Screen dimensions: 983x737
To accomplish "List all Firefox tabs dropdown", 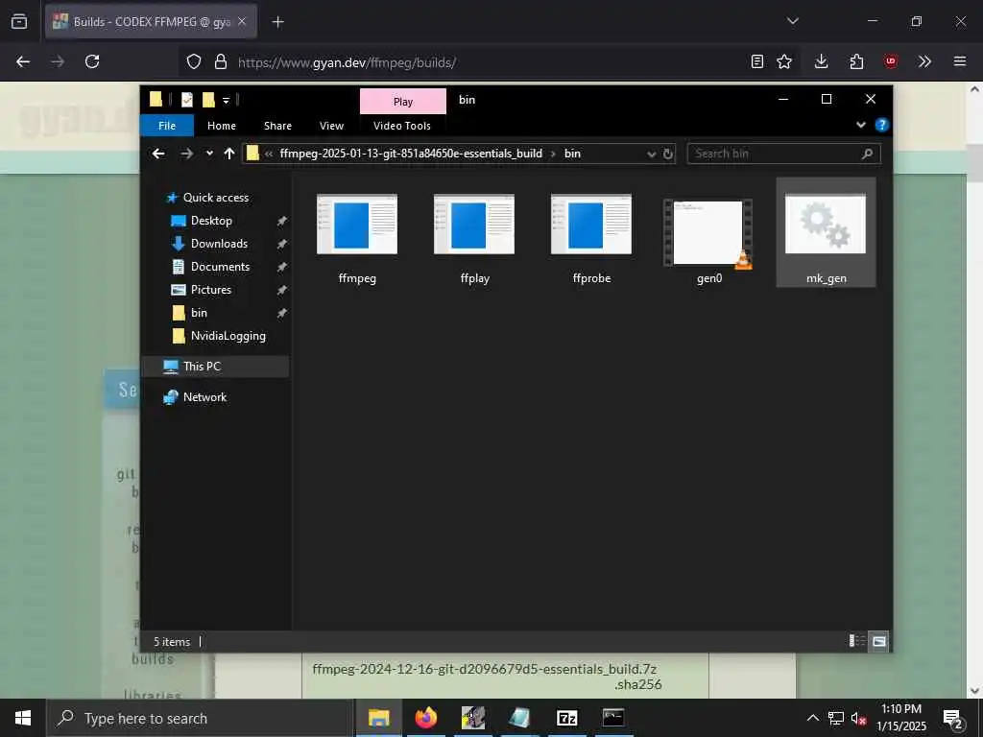I will [793, 21].
